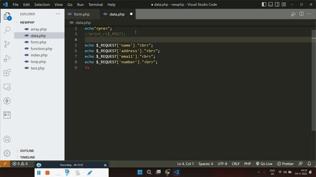Click the feedback icon in status bar

pyautogui.click(x=301, y=164)
